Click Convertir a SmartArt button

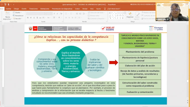[x=97, y=18]
